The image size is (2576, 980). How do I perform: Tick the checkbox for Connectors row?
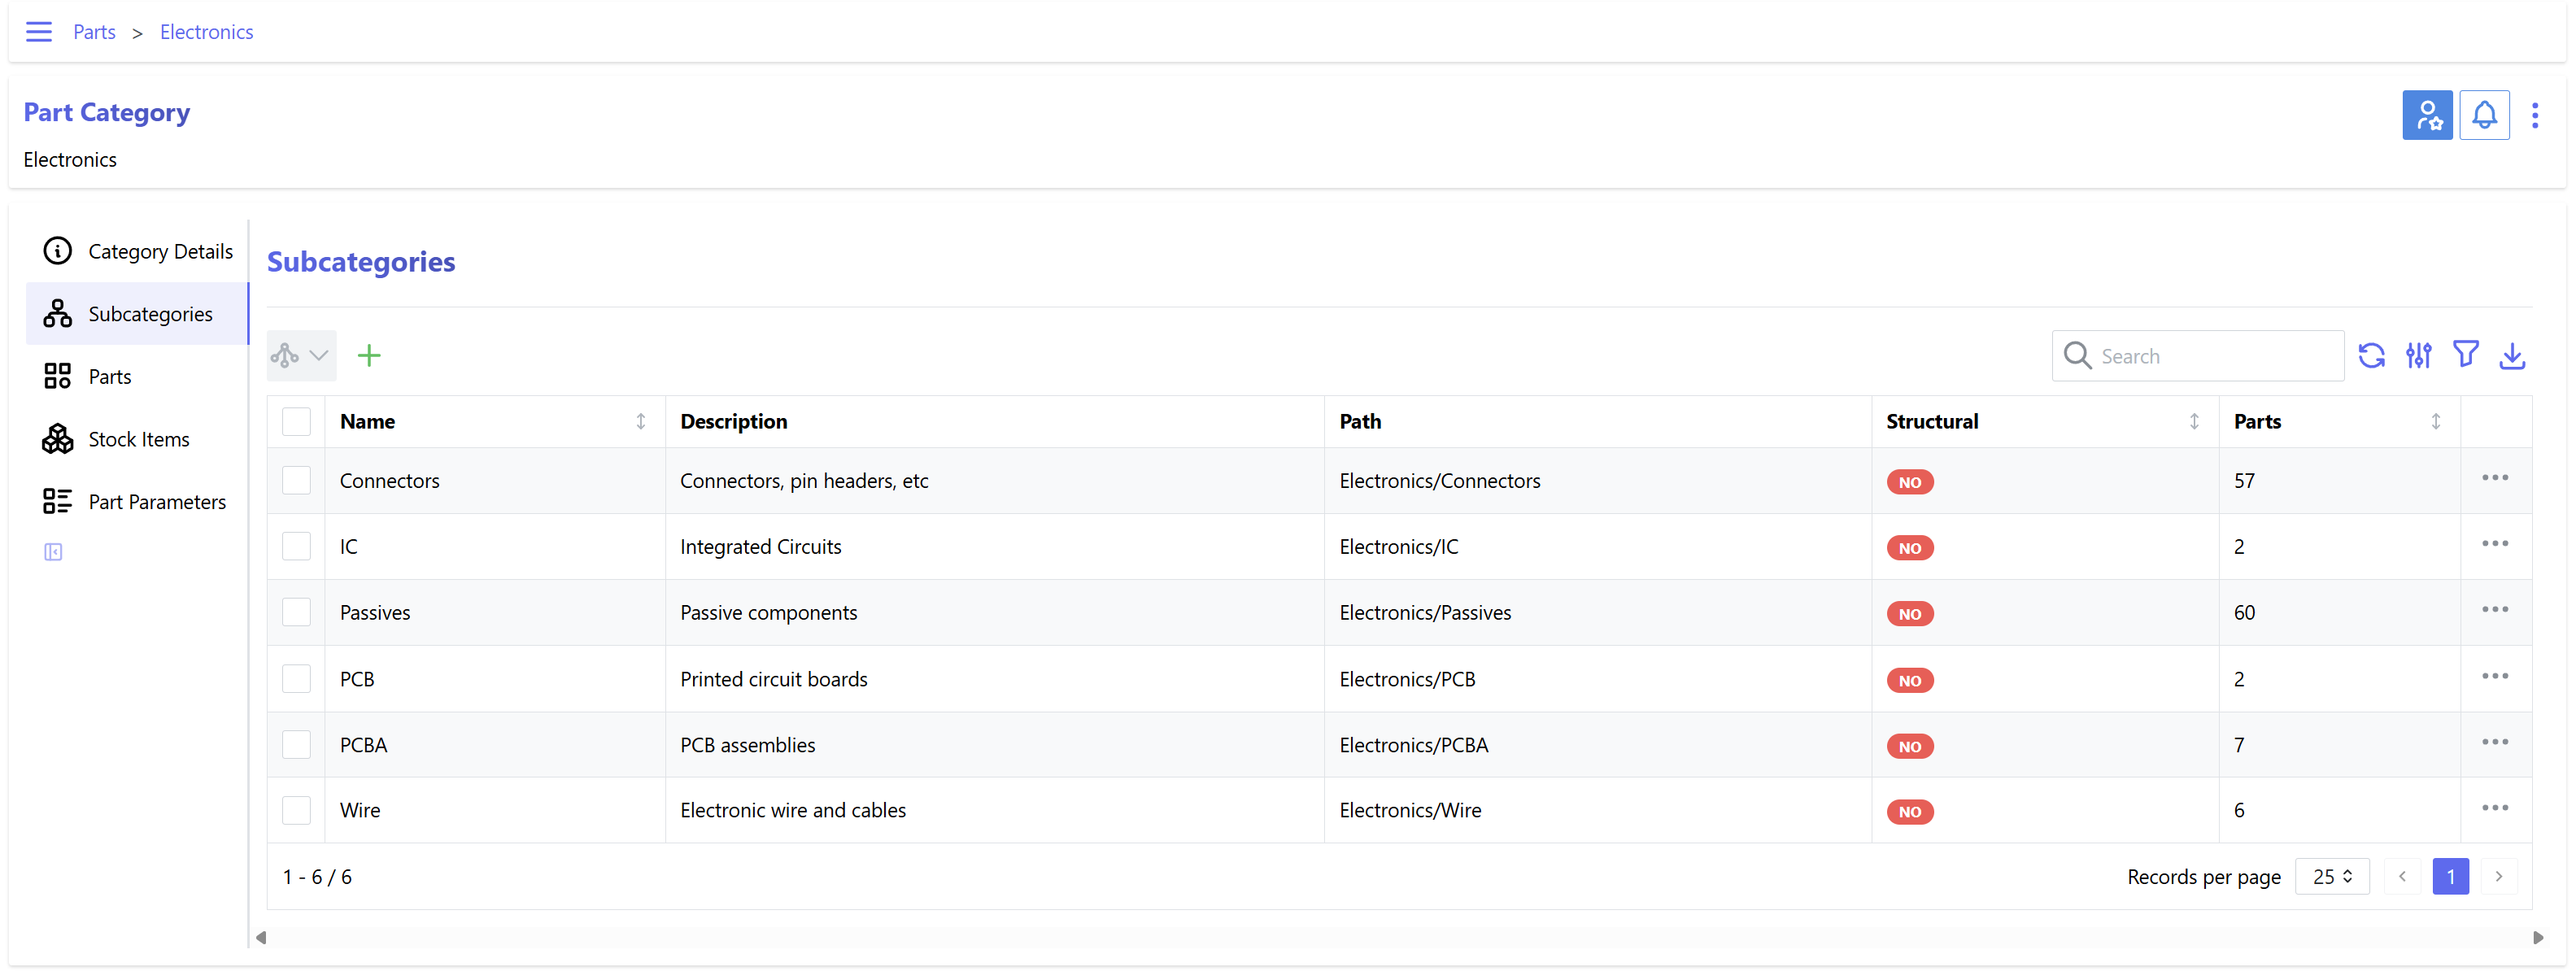tap(296, 481)
